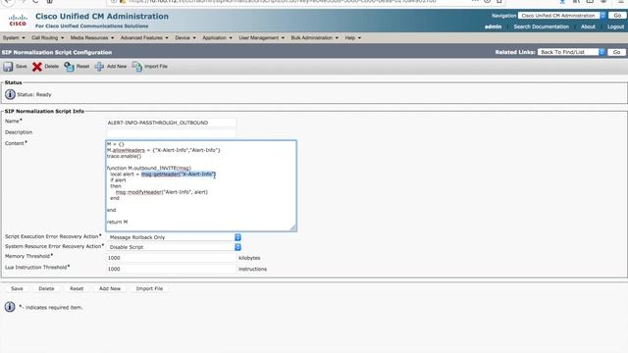Click the info icon beside required item note

coord(10,307)
